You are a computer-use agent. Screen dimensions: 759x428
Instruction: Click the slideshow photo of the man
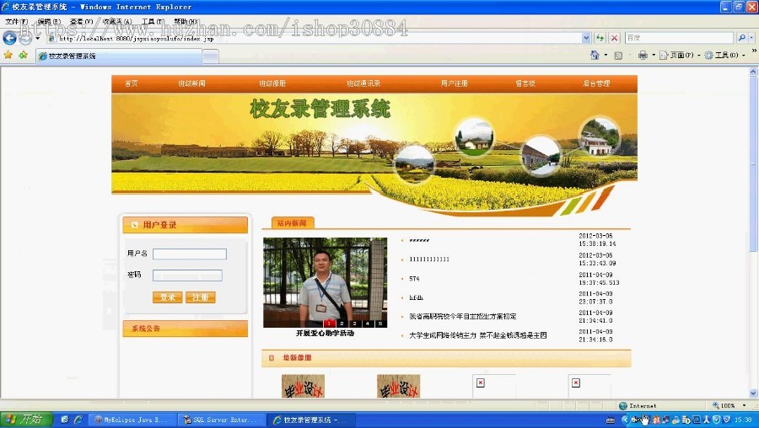326,282
